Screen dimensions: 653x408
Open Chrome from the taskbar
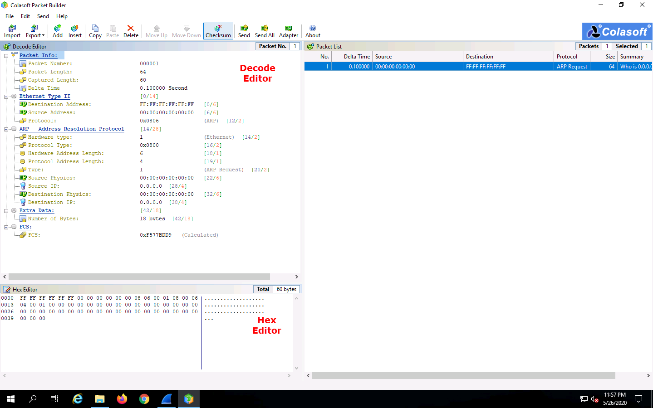[x=144, y=399]
